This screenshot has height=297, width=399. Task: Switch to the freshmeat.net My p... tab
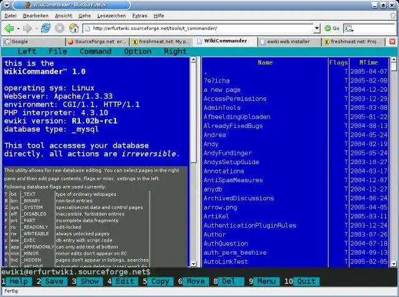coord(162,42)
